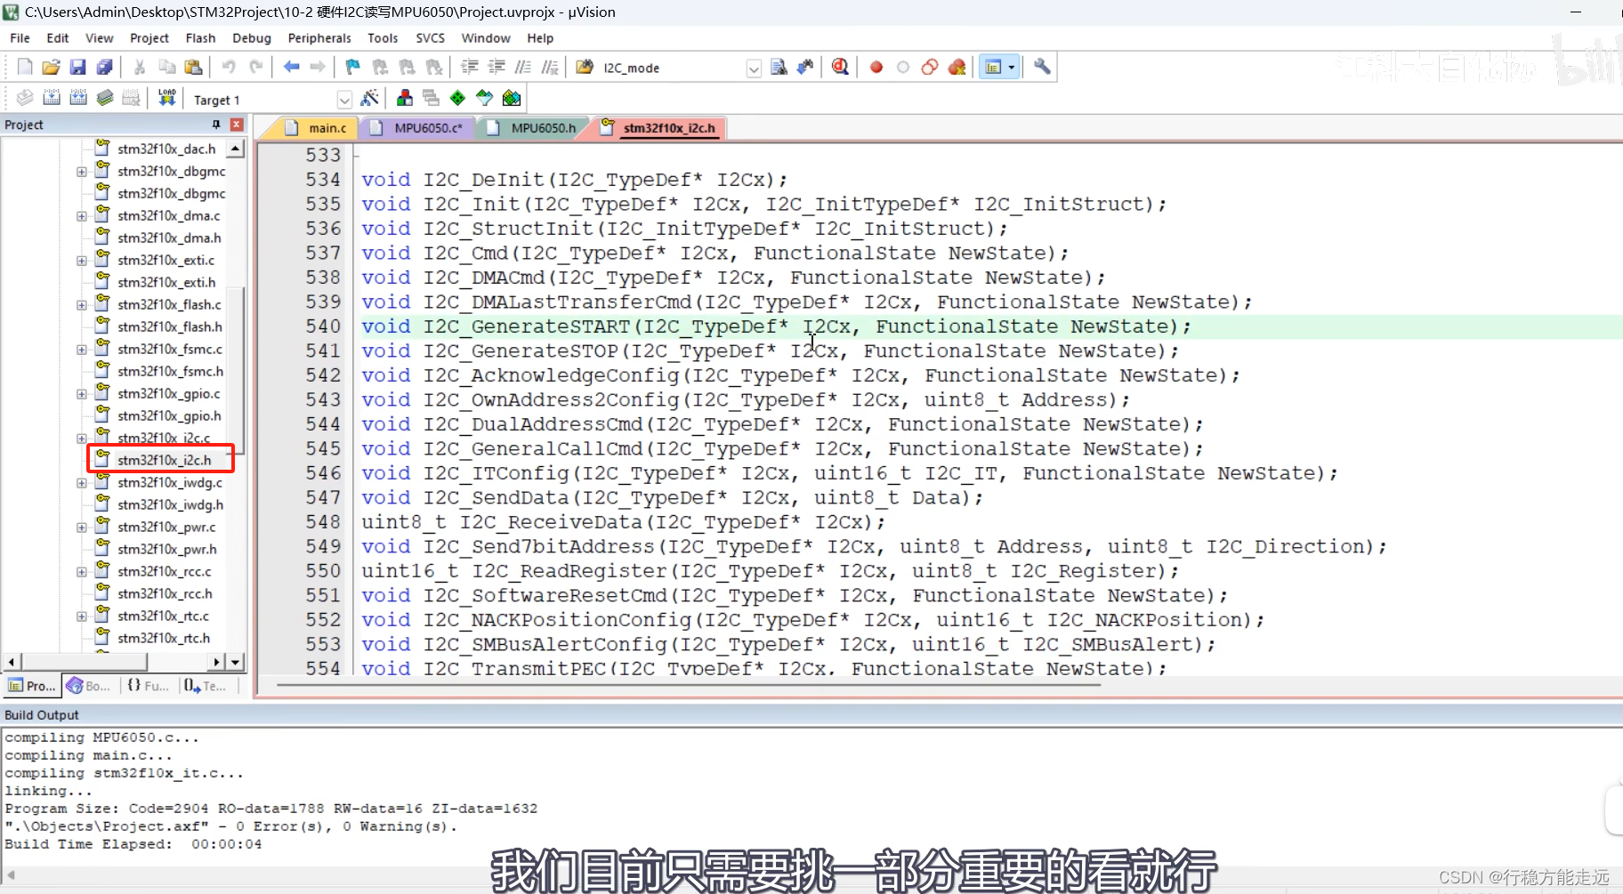
Task: Toggle the Project panel auto-hide pin
Action: (x=216, y=125)
